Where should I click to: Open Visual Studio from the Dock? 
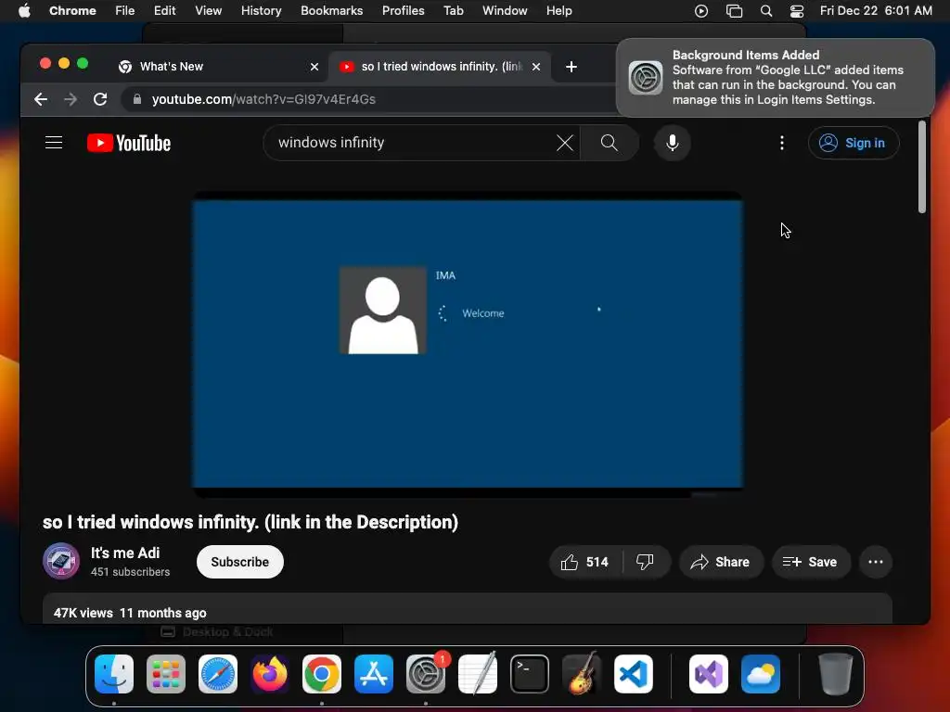pyautogui.click(x=709, y=674)
